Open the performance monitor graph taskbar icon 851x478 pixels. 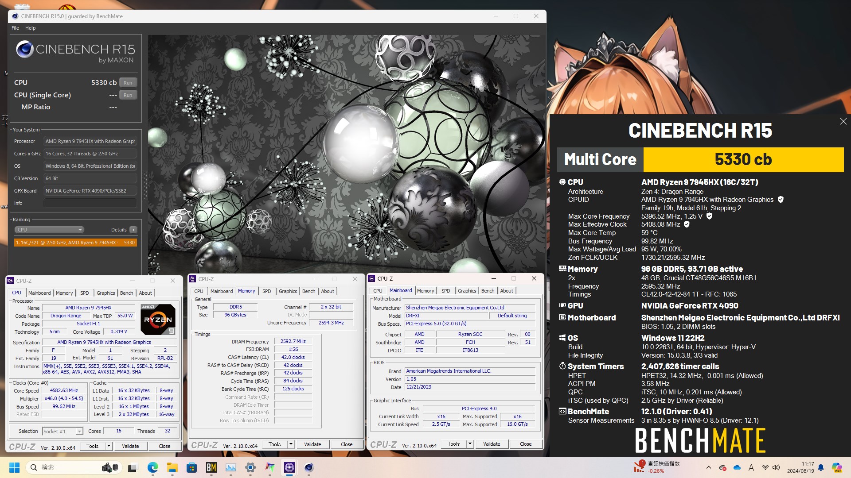230,467
